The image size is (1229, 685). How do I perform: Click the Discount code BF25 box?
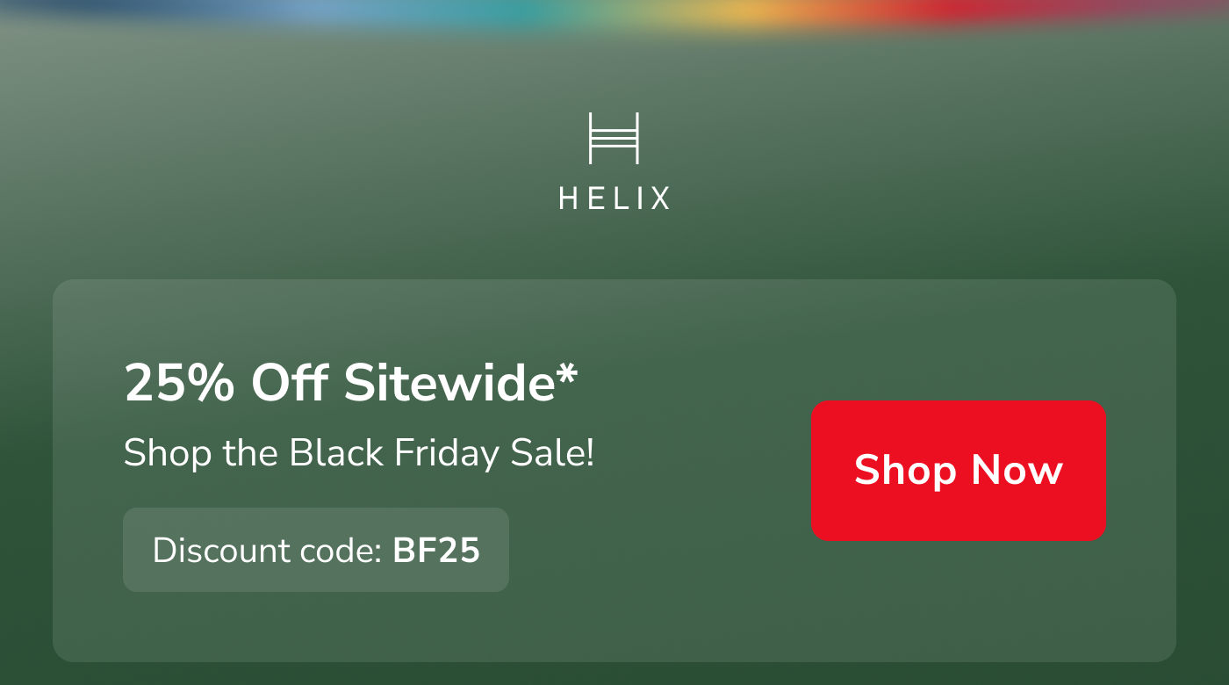(x=316, y=550)
